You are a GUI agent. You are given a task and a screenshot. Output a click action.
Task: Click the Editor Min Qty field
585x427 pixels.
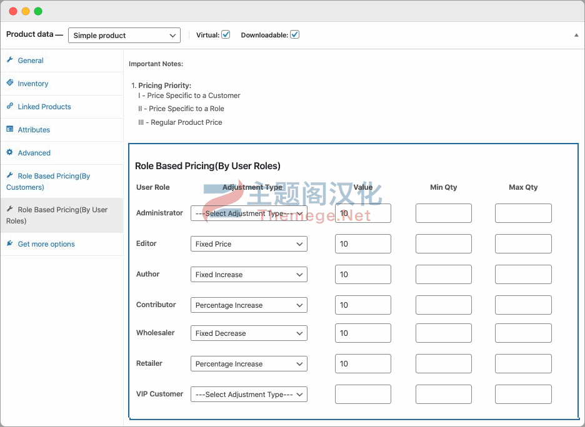444,243
